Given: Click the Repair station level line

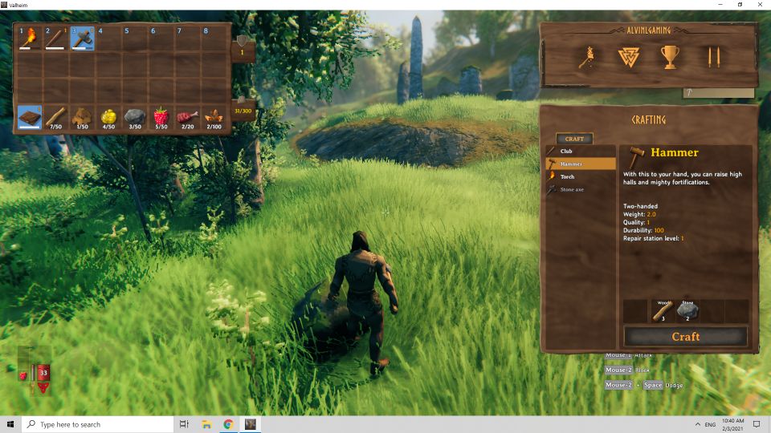Looking at the screenshot, I should (x=654, y=239).
